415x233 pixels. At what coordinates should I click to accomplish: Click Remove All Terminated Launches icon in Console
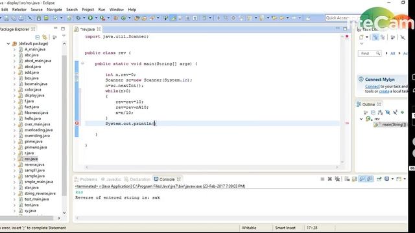337,179
